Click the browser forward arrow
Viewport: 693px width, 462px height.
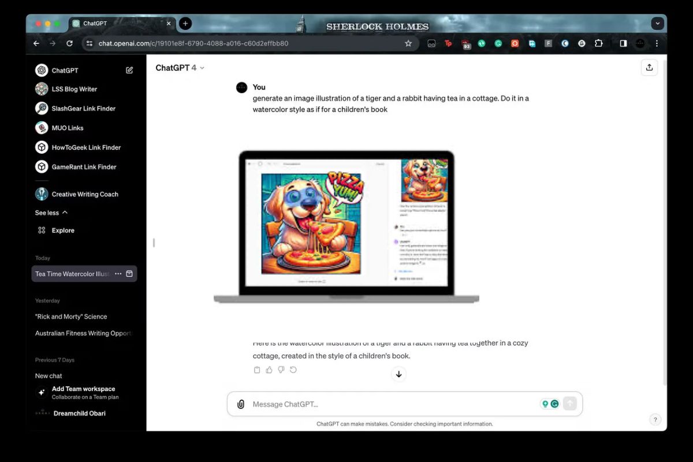click(53, 43)
